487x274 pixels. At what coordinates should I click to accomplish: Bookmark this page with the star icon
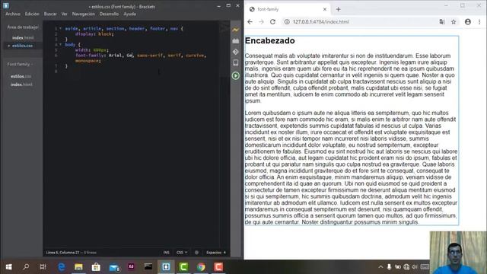(x=454, y=22)
